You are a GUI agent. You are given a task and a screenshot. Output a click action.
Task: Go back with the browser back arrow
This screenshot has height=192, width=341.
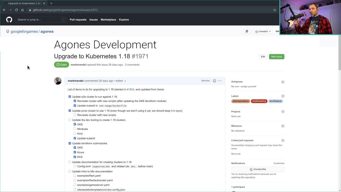[4, 10]
